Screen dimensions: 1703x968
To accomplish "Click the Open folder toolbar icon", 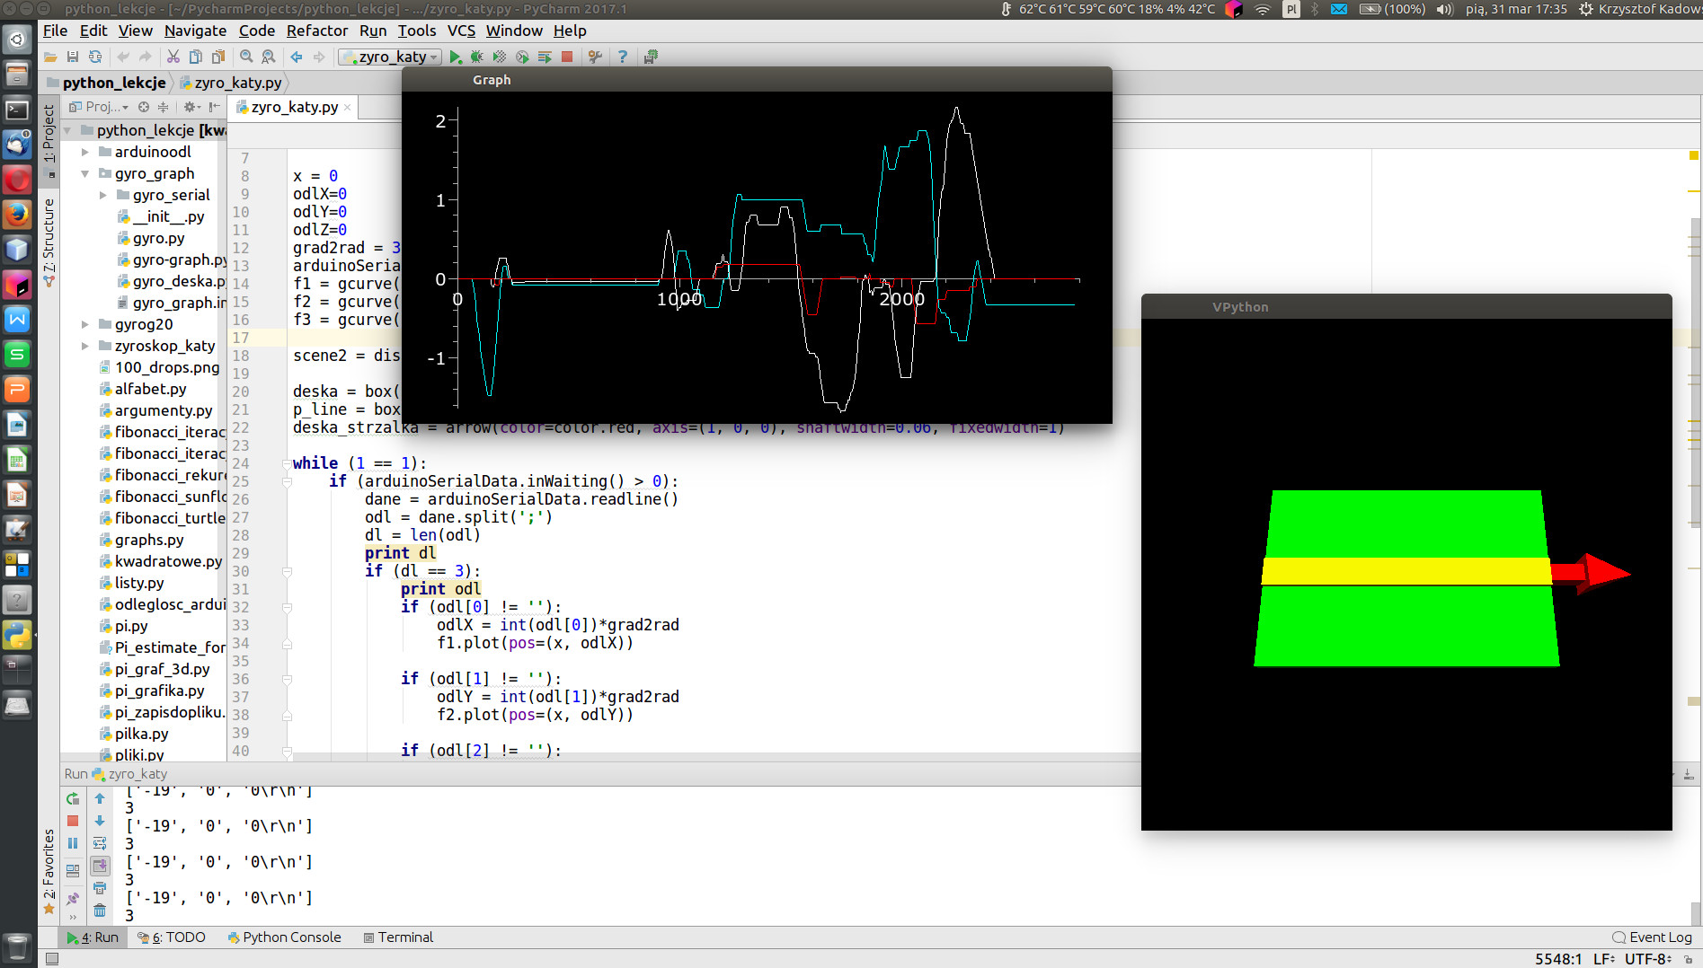I will (51, 57).
